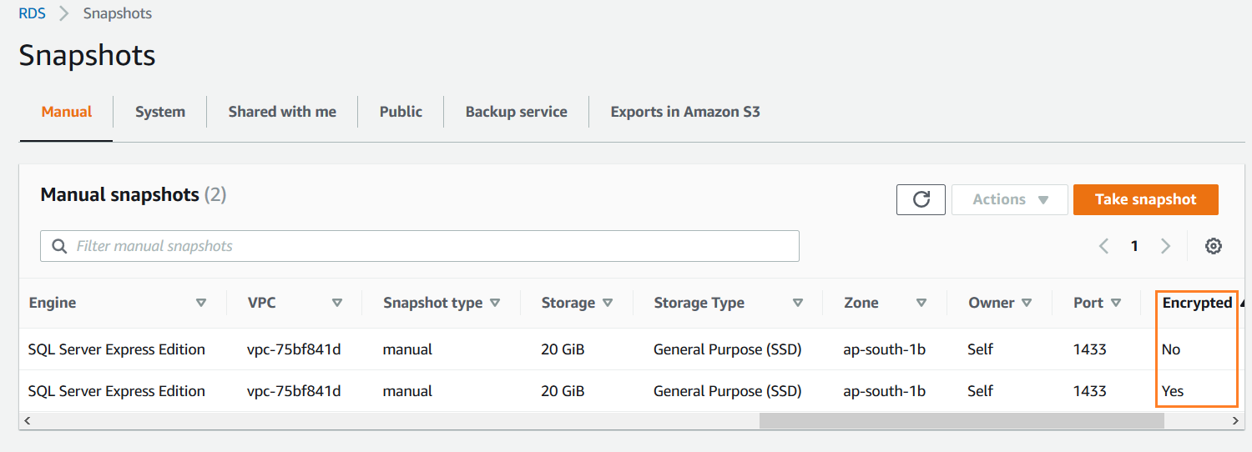Sort by the Storage Type column arrow
1252x452 pixels.
[x=797, y=303]
